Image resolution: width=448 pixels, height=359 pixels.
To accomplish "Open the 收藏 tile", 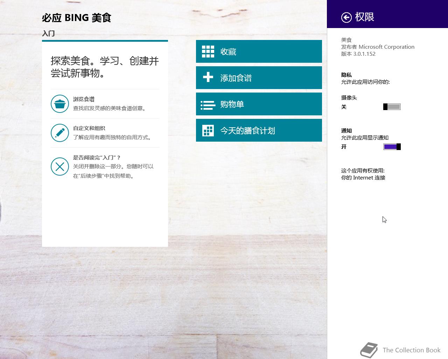I will click(259, 52).
